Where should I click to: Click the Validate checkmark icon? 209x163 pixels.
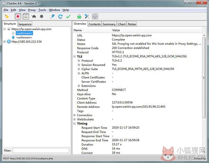(x=68, y=16)
